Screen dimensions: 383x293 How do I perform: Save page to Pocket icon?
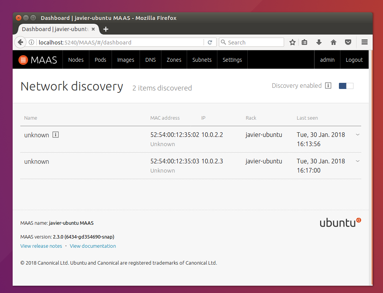click(348, 42)
